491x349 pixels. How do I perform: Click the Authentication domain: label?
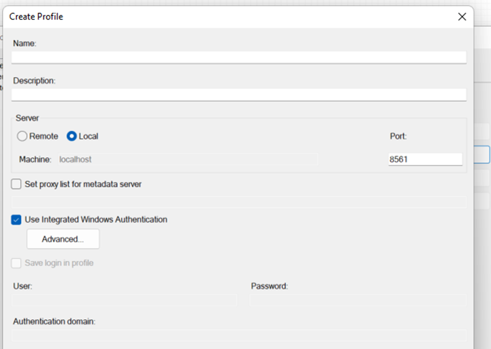tap(55, 321)
